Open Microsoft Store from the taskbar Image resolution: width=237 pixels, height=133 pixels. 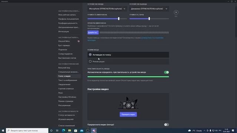click(x=76, y=130)
